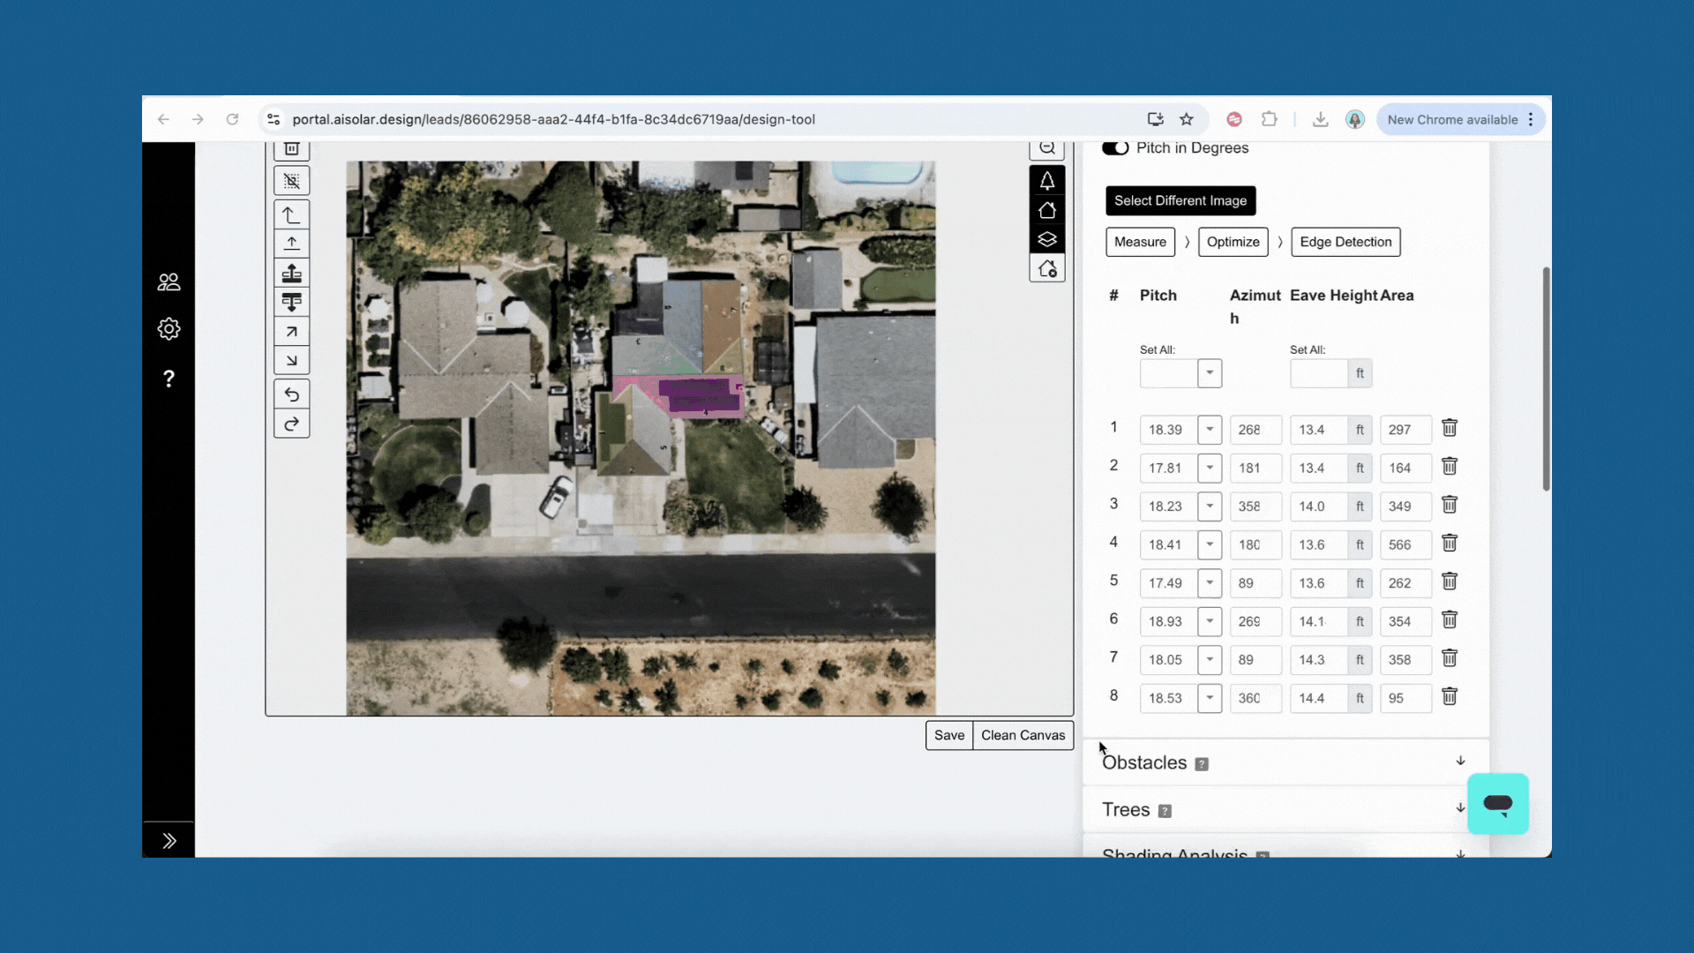The height and width of the screenshot is (953, 1694).
Task: Click the browser address bar URL
Action: (553, 119)
